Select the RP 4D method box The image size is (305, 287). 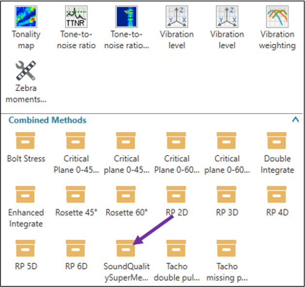click(x=277, y=195)
